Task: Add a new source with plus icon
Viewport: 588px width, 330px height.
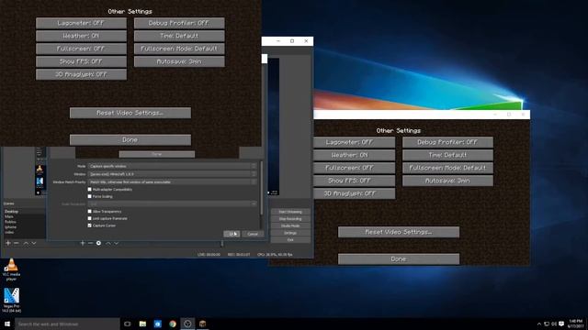Action: tap(83, 243)
